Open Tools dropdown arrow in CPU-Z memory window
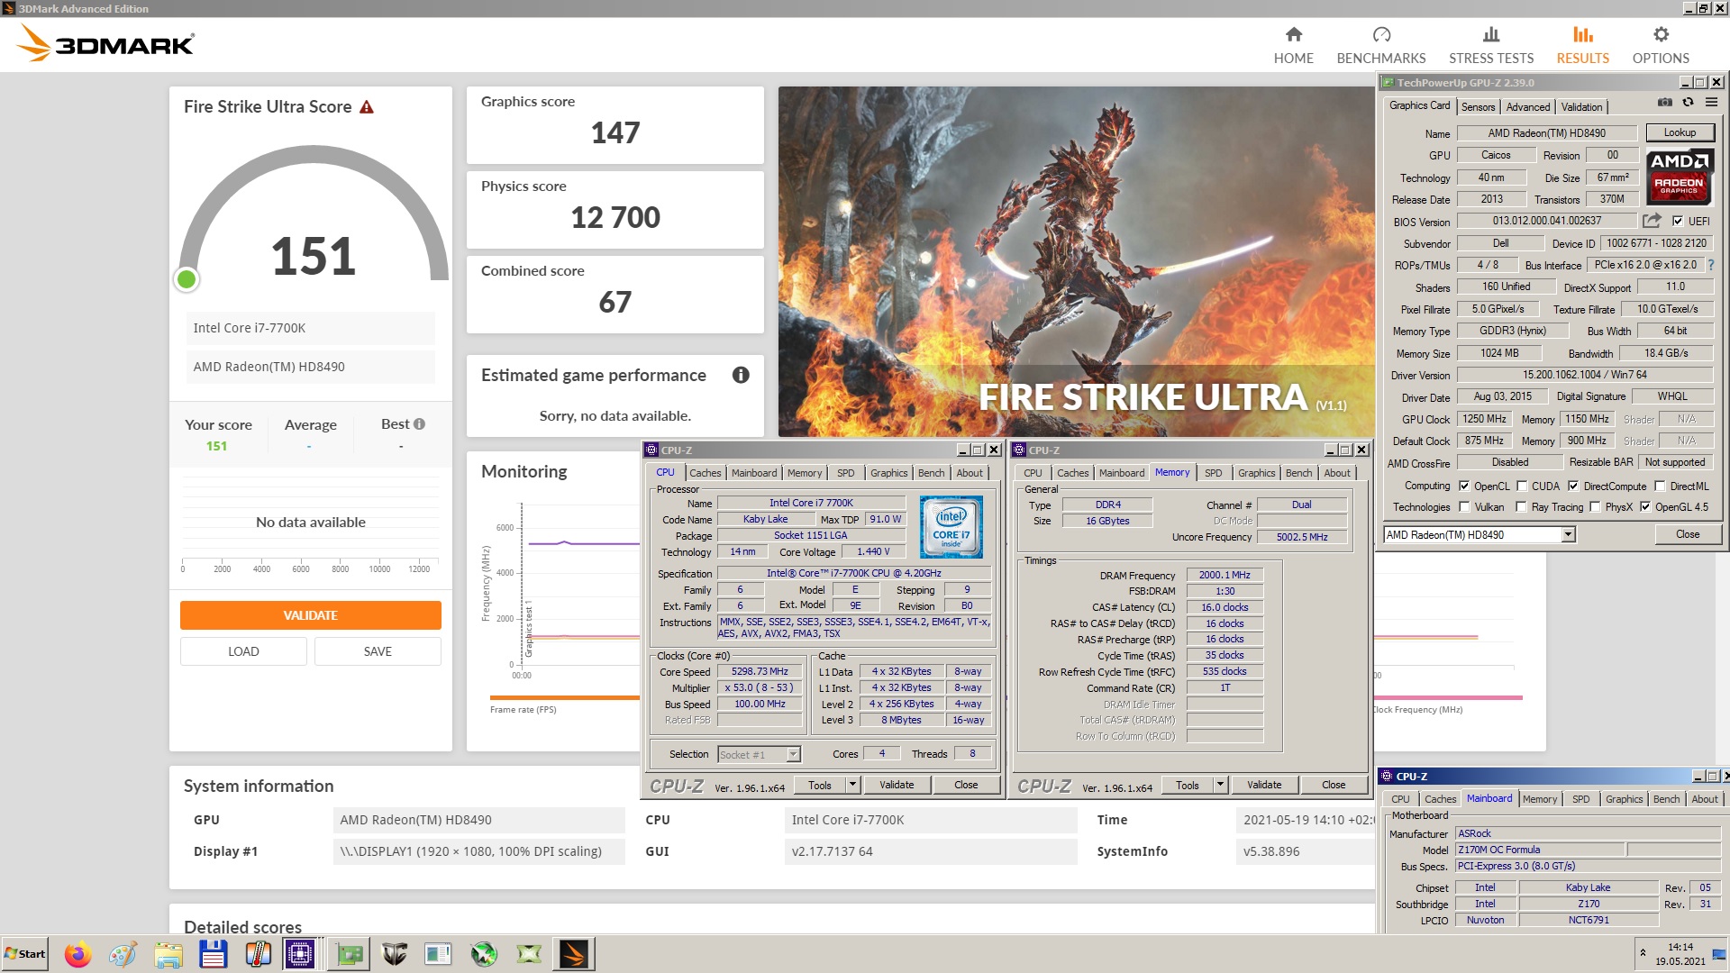The width and height of the screenshot is (1730, 973). tap(1220, 785)
